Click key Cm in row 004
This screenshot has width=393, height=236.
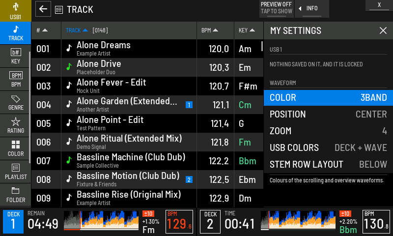[x=245, y=105]
